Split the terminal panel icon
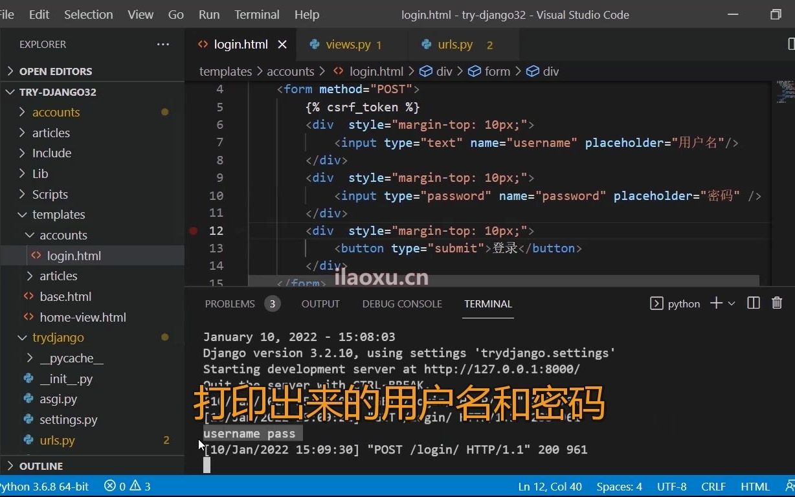Viewport: 795px width, 497px height. [x=753, y=303]
